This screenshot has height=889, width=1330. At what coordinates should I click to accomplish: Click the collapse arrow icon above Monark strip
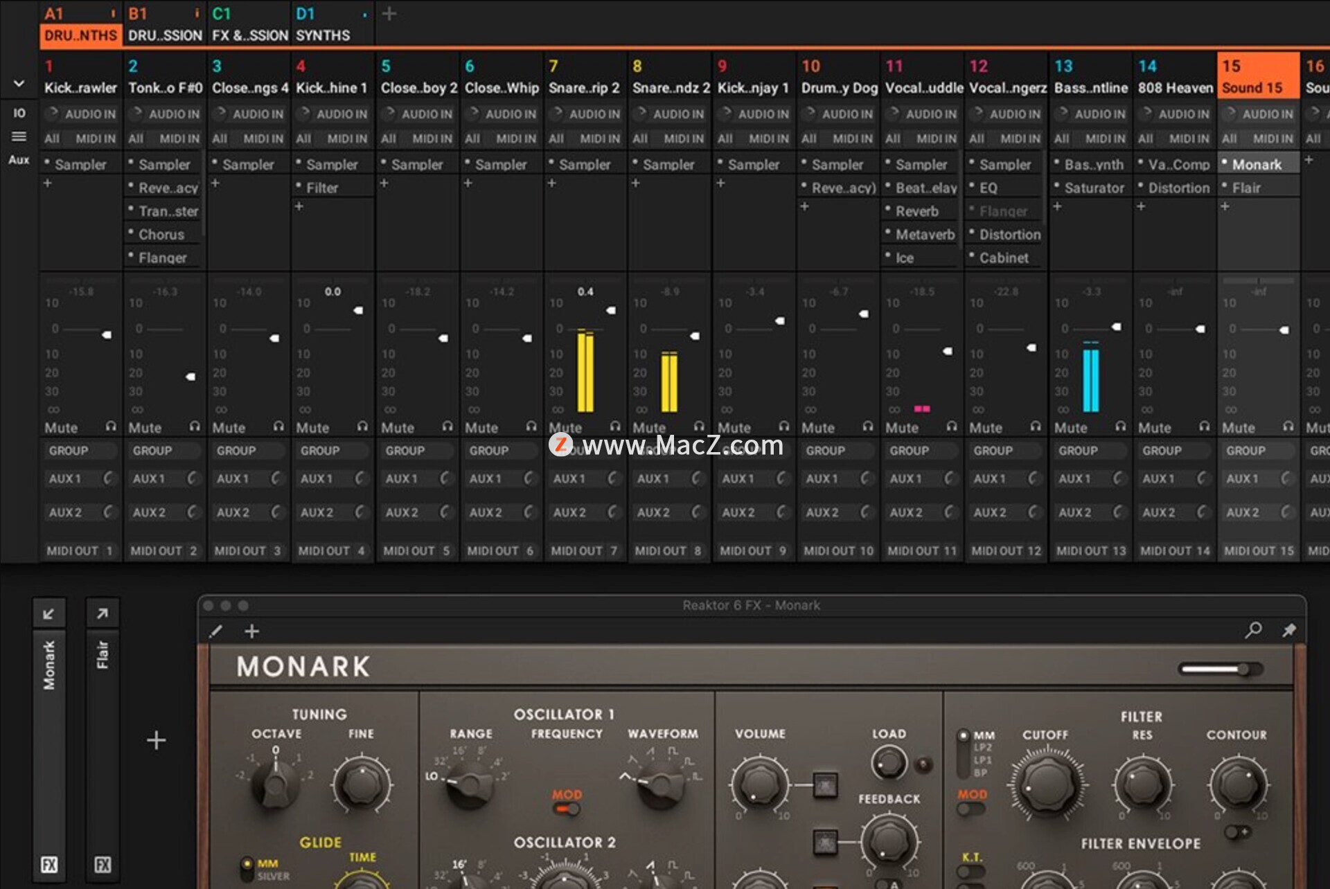pos(48,613)
